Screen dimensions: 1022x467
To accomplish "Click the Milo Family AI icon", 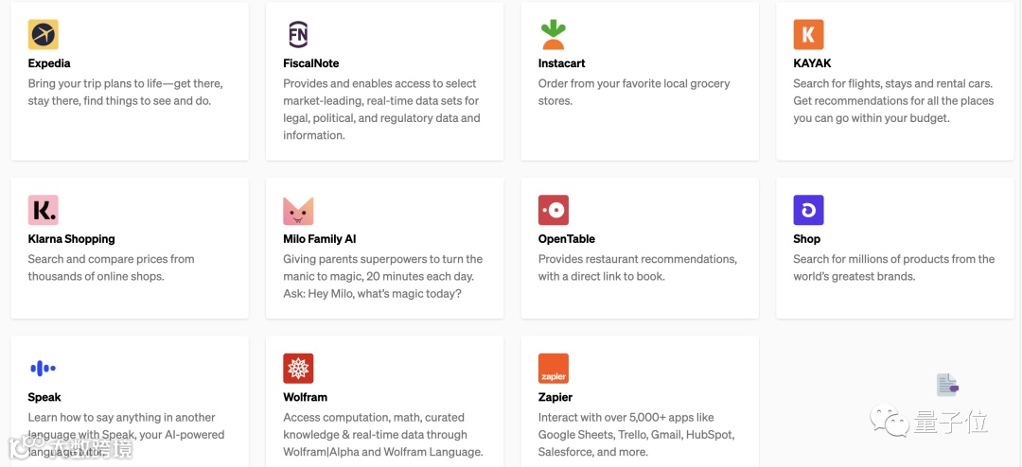I will tap(298, 210).
